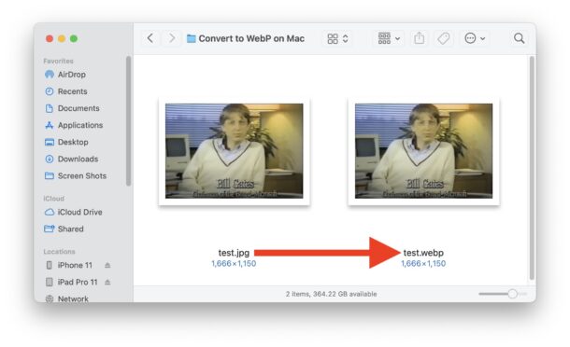
Task: Eject the iPhone 11 device
Action: tap(107, 265)
